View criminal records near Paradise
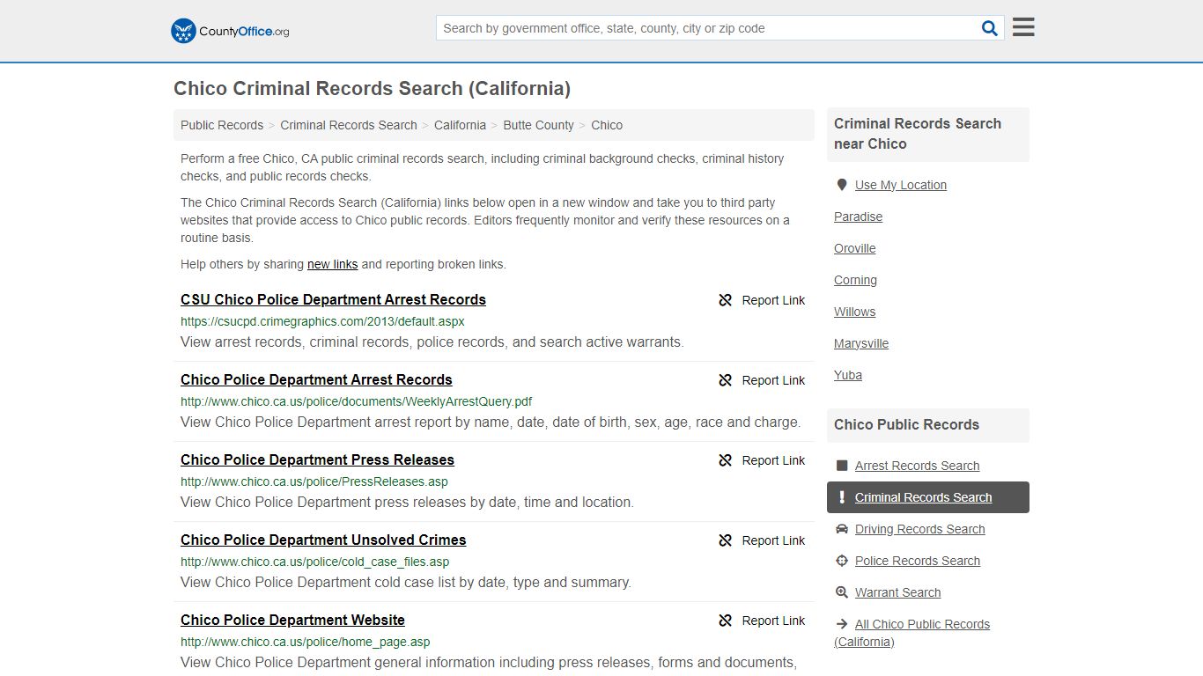Viewport: 1203px width, 676px height. click(858, 217)
